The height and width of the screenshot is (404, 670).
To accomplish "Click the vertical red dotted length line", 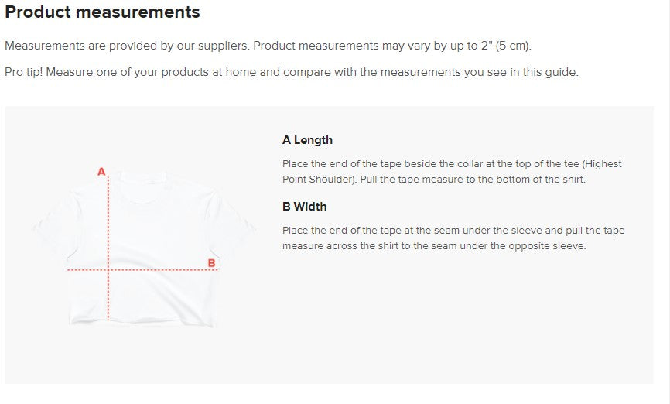I will tap(108, 224).
